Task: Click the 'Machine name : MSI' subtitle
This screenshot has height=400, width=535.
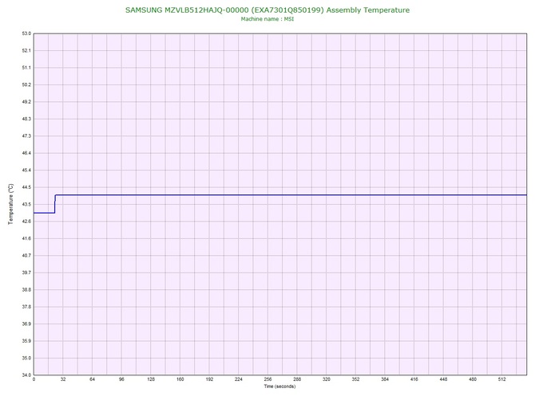Action: click(267, 19)
